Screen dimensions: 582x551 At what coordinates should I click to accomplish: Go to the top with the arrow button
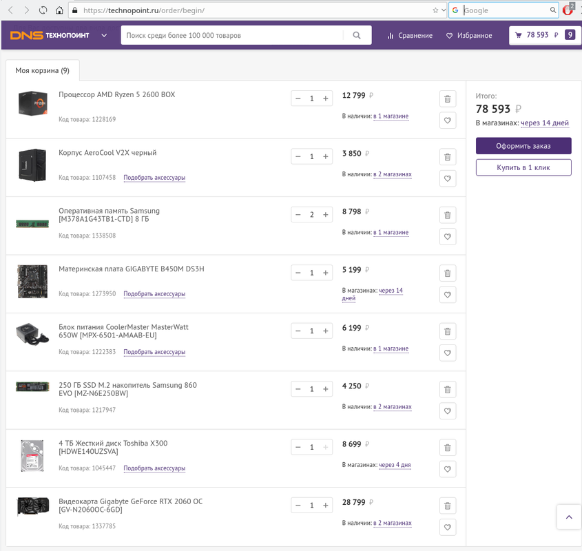coord(569,517)
